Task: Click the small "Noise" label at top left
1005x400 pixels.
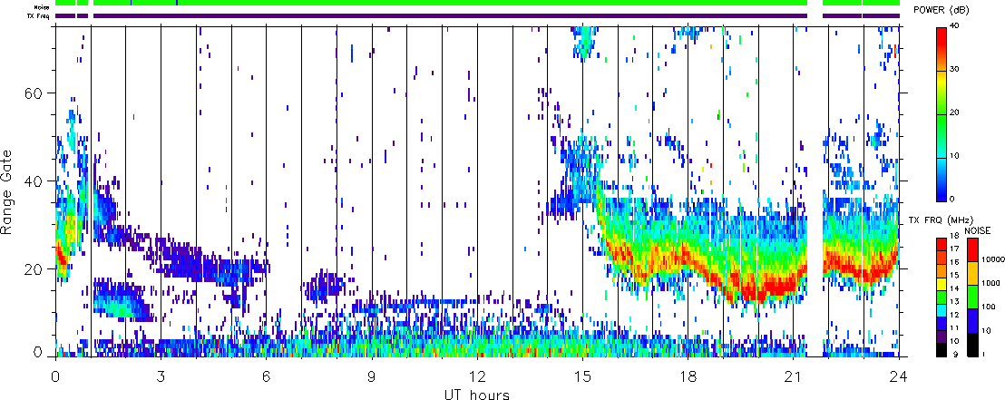Action: coord(42,6)
